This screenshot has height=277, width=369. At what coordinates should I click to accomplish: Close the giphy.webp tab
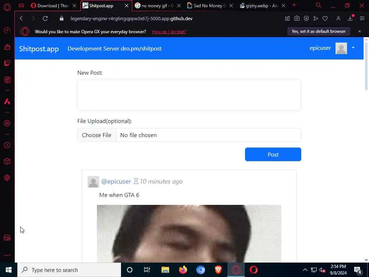tap(283, 6)
